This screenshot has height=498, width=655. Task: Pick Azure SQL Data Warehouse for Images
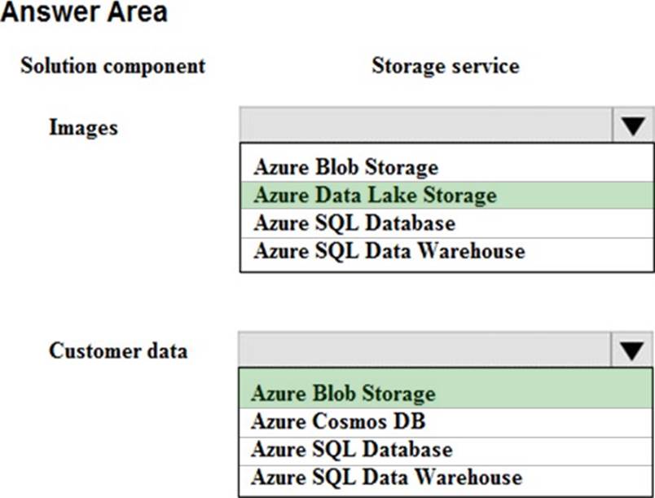[389, 250]
